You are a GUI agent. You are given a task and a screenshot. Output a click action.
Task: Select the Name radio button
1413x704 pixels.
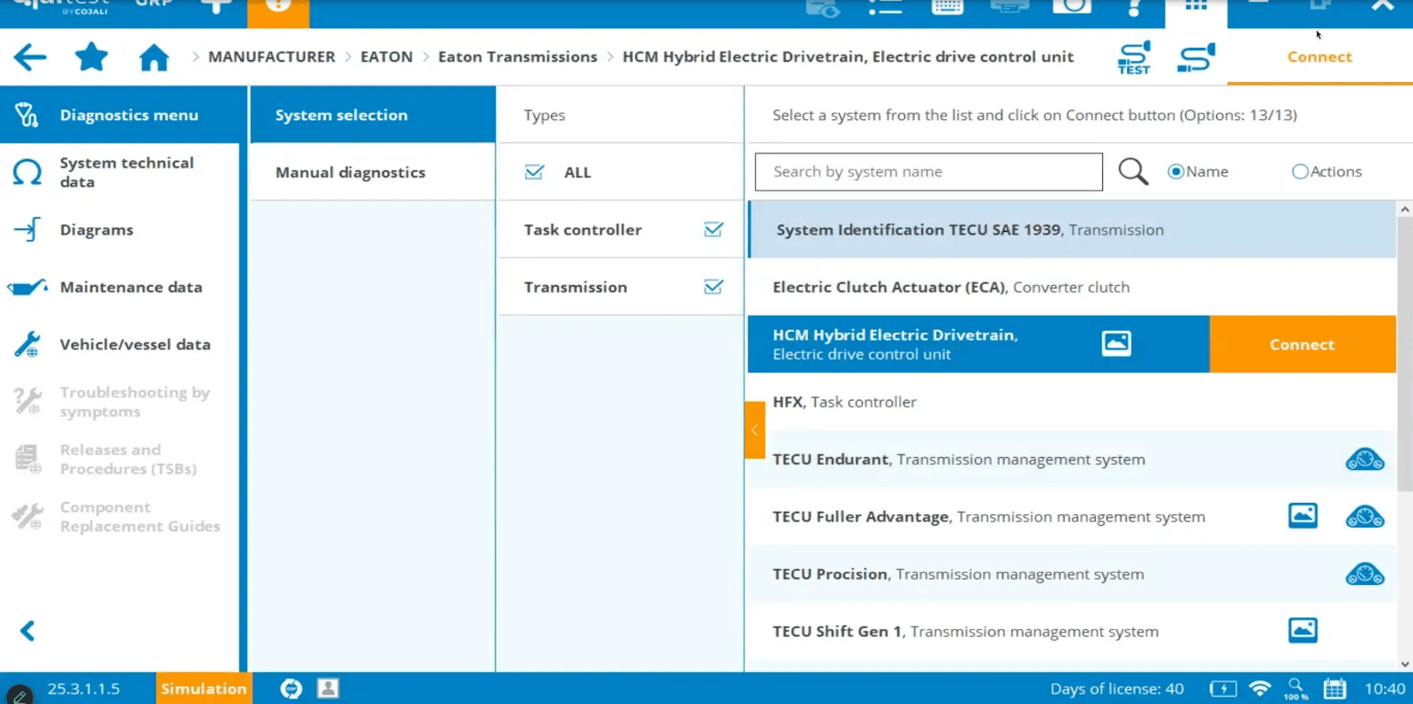click(1175, 172)
